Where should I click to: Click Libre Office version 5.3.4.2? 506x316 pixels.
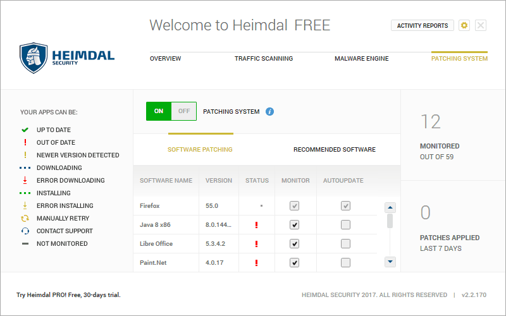pos(215,244)
